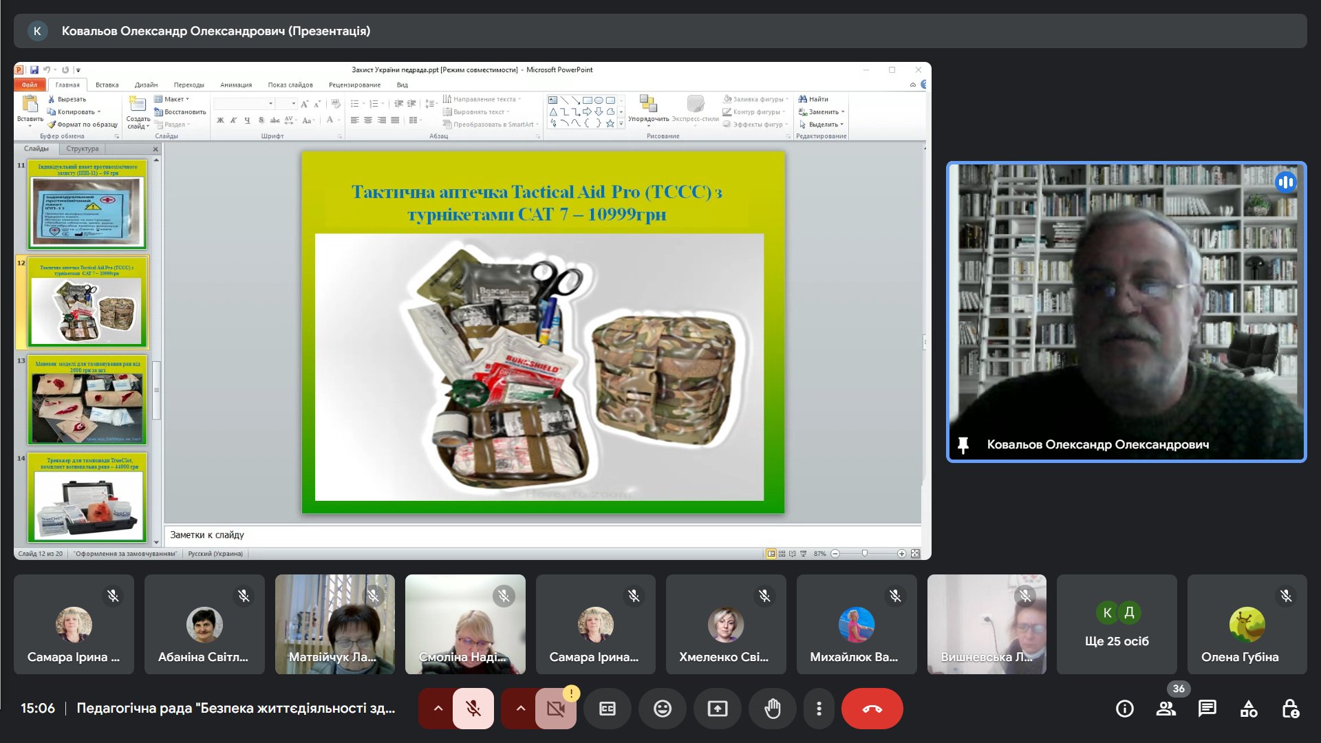This screenshot has height=743, width=1321.
Task: Select Хмеленко participant tile
Action: click(x=726, y=624)
